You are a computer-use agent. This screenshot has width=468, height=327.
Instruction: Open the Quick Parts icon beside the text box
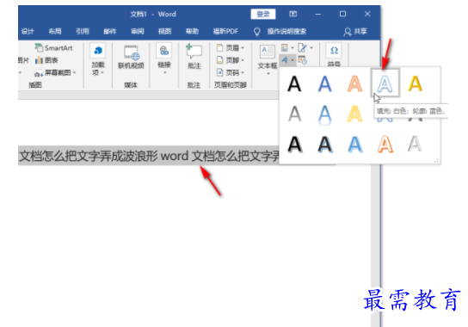pyautogui.click(x=285, y=48)
